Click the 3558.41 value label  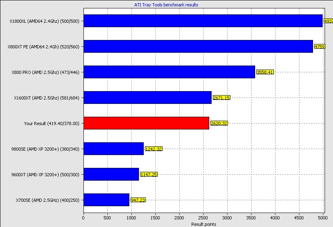pyautogui.click(x=265, y=72)
